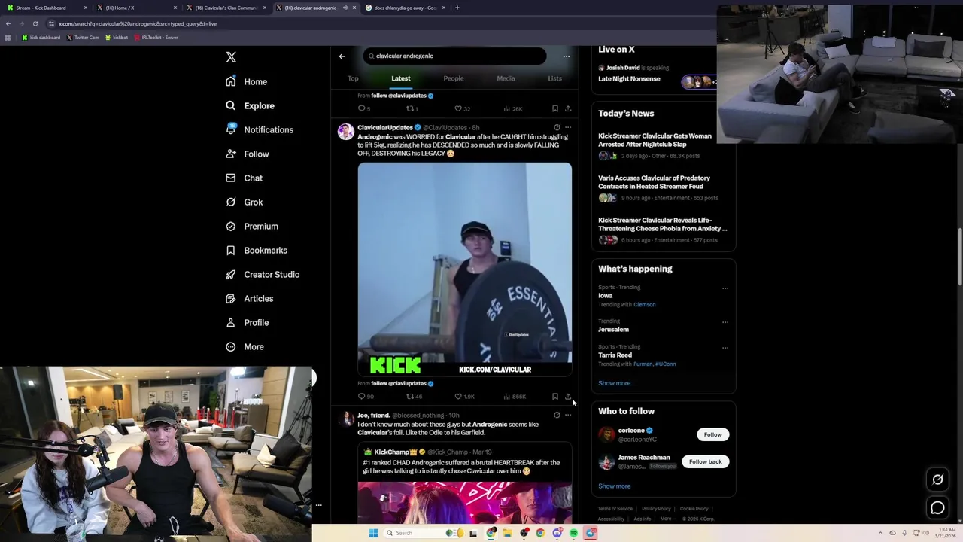The image size is (963, 542).
Task: Click the Premium badge icon
Action: click(231, 226)
